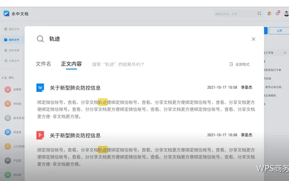Select the 人力资源 team
The image size is (289, 181).
(14, 146)
